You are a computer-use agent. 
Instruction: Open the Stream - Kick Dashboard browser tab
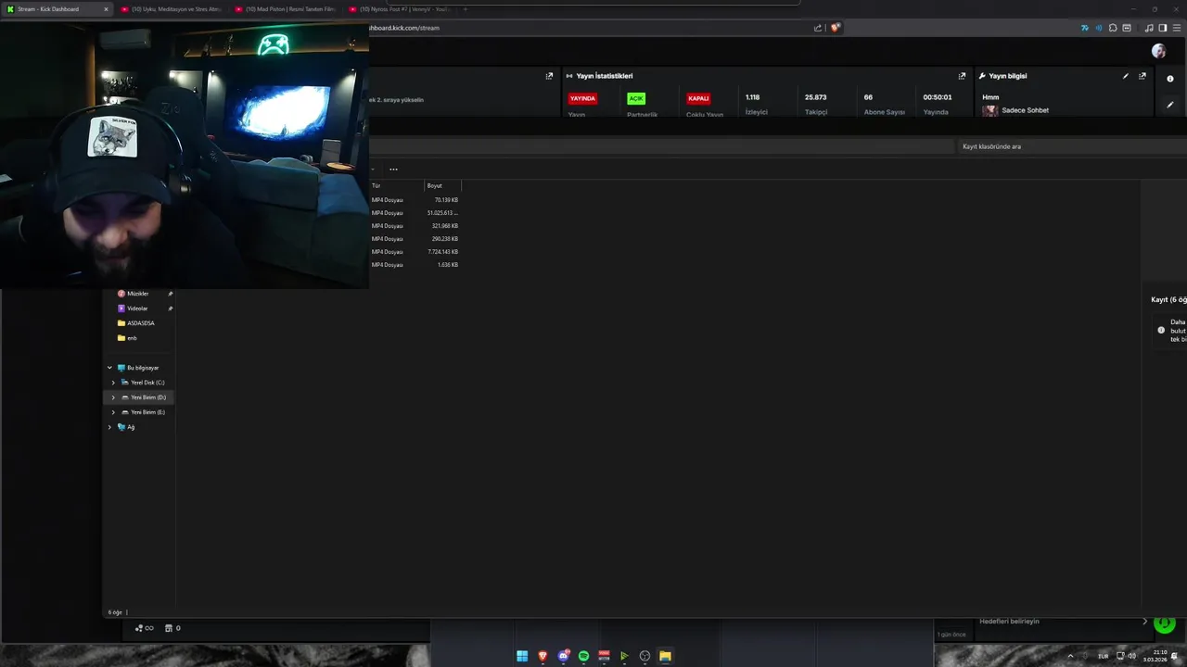pyautogui.click(x=56, y=9)
